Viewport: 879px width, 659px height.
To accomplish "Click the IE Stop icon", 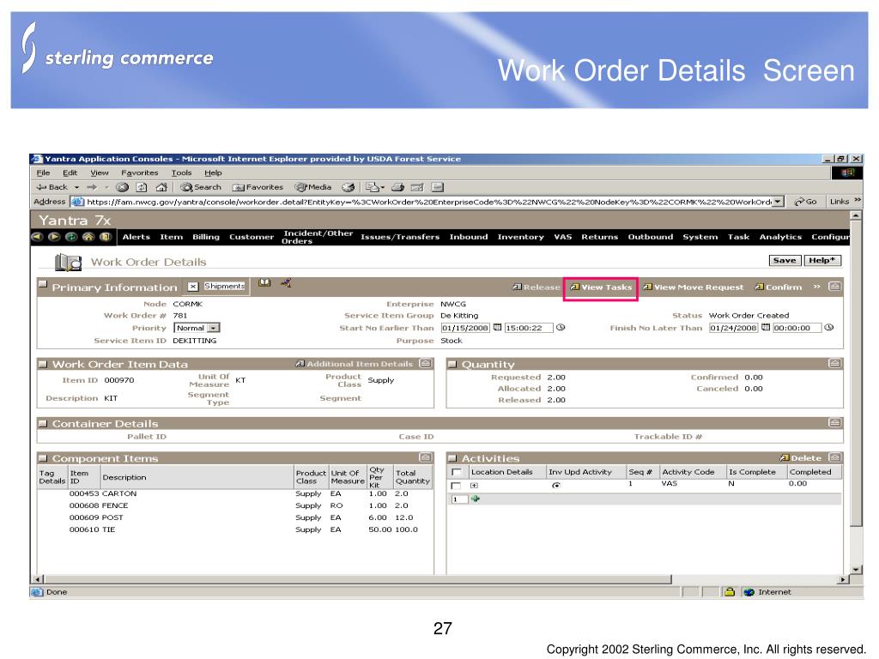I will (122, 187).
